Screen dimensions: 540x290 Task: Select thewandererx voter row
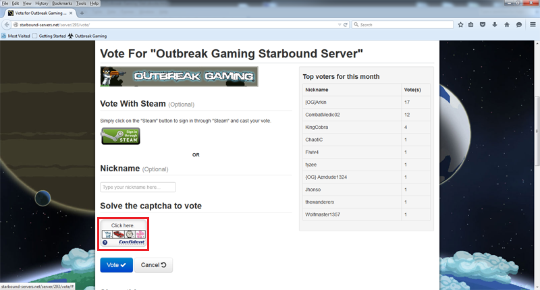367,202
